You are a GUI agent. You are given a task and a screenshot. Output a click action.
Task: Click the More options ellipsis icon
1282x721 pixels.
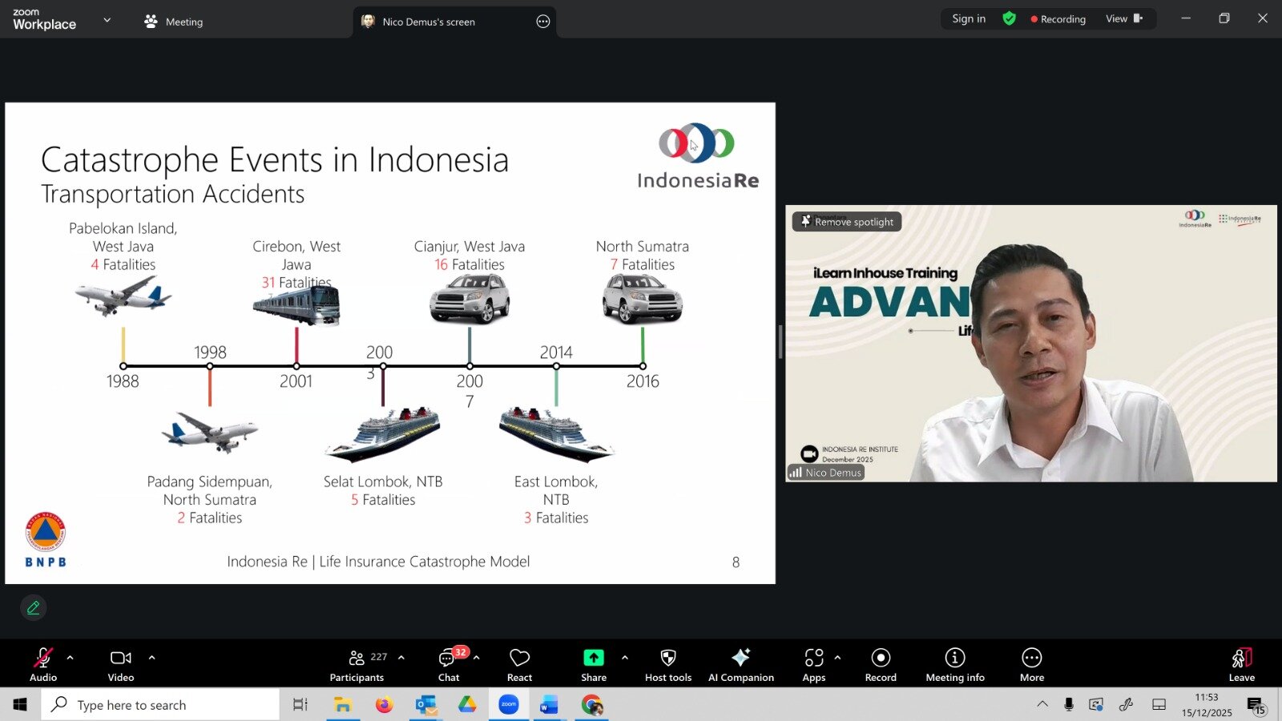click(x=1031, y=664)
